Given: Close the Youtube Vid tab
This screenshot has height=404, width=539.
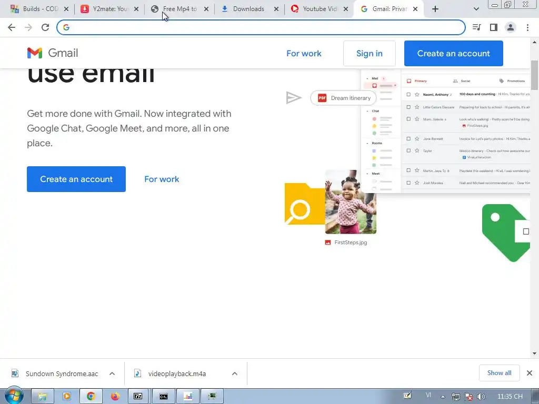Looking at the screenshot, I should coord(346,9).
